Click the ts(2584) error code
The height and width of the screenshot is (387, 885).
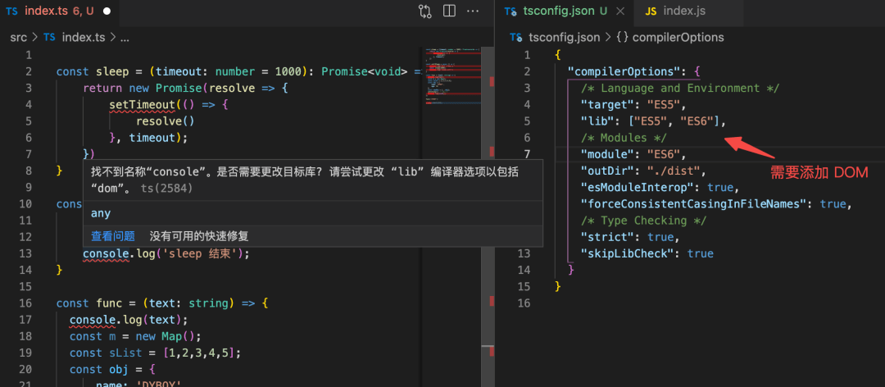coord(166,188)
